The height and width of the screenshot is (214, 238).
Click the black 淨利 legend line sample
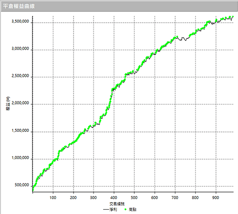point(106,210)
